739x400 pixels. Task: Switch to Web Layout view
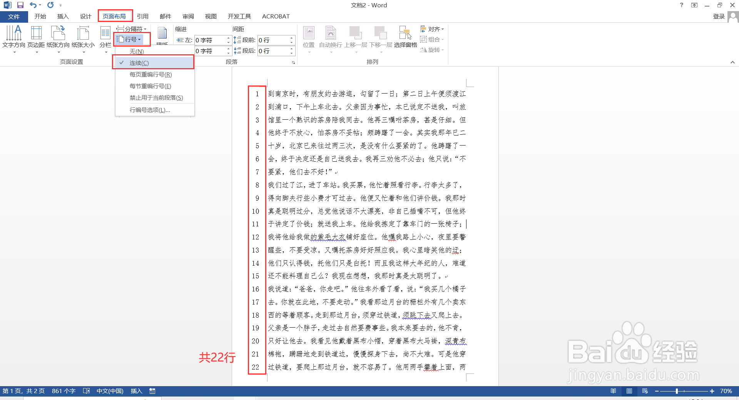(x=645, y=391)
